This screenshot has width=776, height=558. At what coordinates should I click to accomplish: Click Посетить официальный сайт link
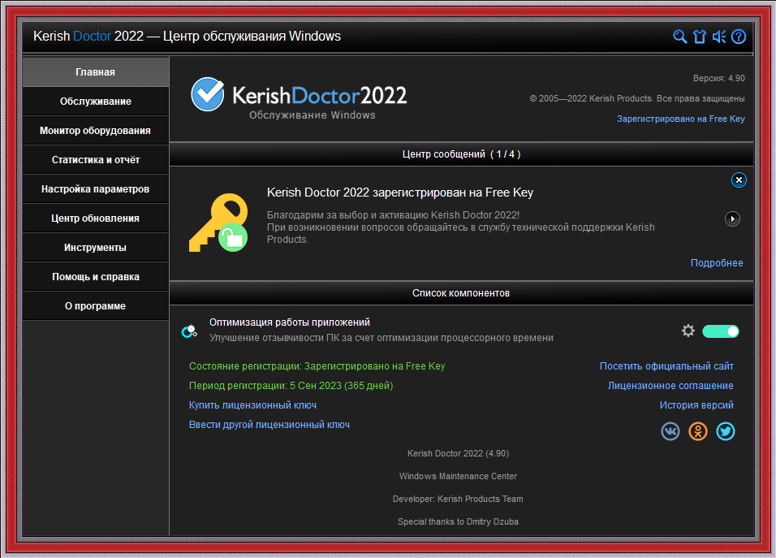666,366
